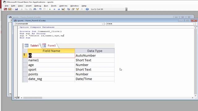Click the 'Option Compare Database' line
The width and height of the screenshot is (198, 111).
[x=37, y=27]
